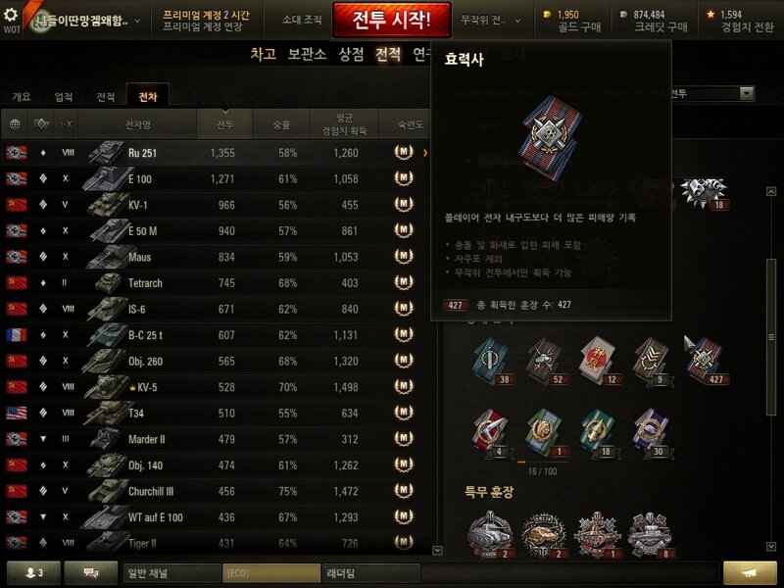Image resolution: width=784 pixels, height=588 pixels.
Task: Switch to the 업적 tab
Action: point(64,97)
